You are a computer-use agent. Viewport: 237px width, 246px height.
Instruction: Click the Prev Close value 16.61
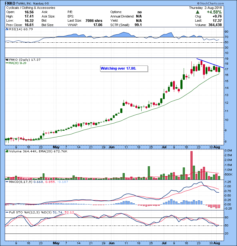tap(29, 25)
